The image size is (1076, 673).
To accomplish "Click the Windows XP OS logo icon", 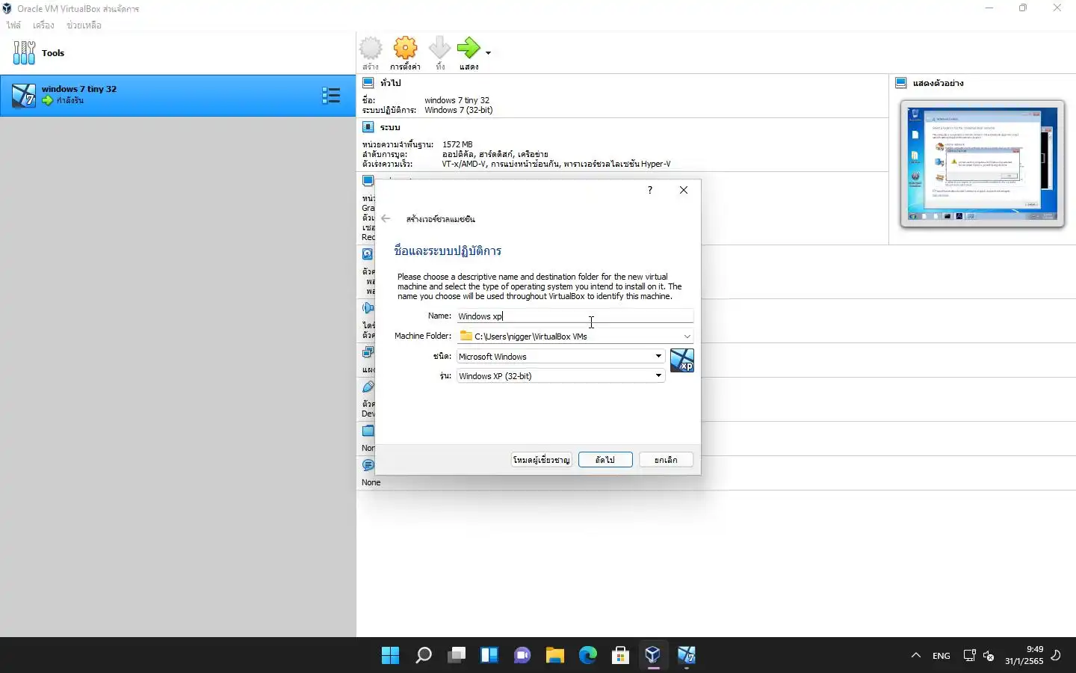I will coord(682,360).
